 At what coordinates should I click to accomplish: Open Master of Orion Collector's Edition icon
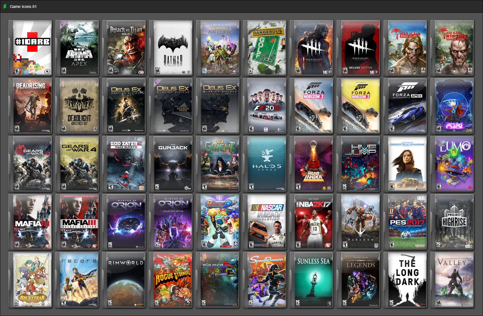(x=171, y=222)
